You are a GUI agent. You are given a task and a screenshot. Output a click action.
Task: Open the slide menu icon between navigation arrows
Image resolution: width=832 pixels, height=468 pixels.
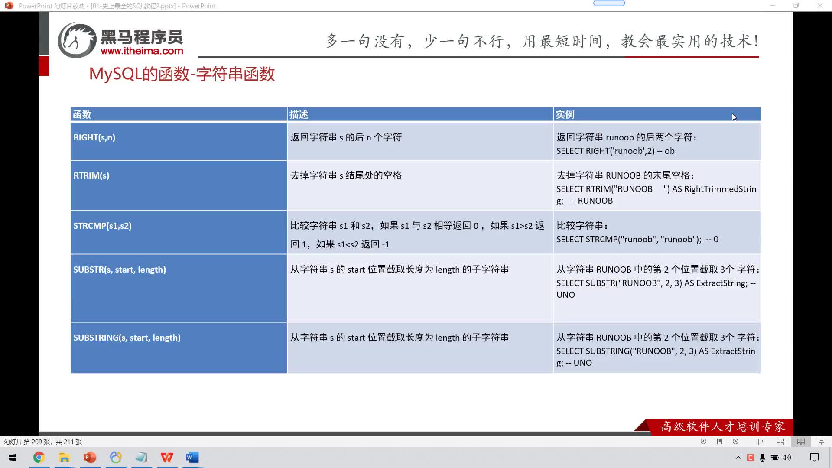point(719,442)
